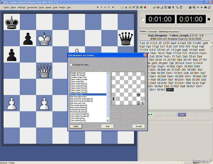Close the Entraînement aux finales dialog
This screenshot has height=164, width=213.
point(145,55)
